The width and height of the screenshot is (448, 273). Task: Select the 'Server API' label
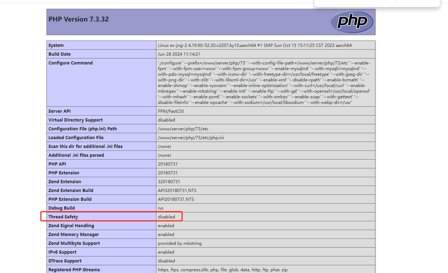(60, 111)
